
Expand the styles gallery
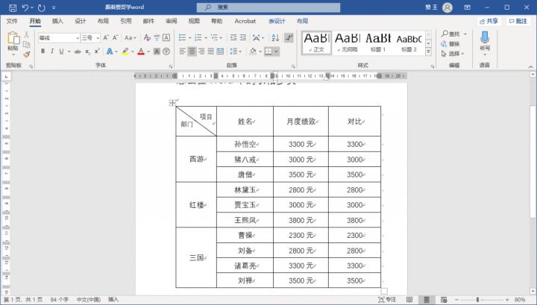[x=428, y=51]
